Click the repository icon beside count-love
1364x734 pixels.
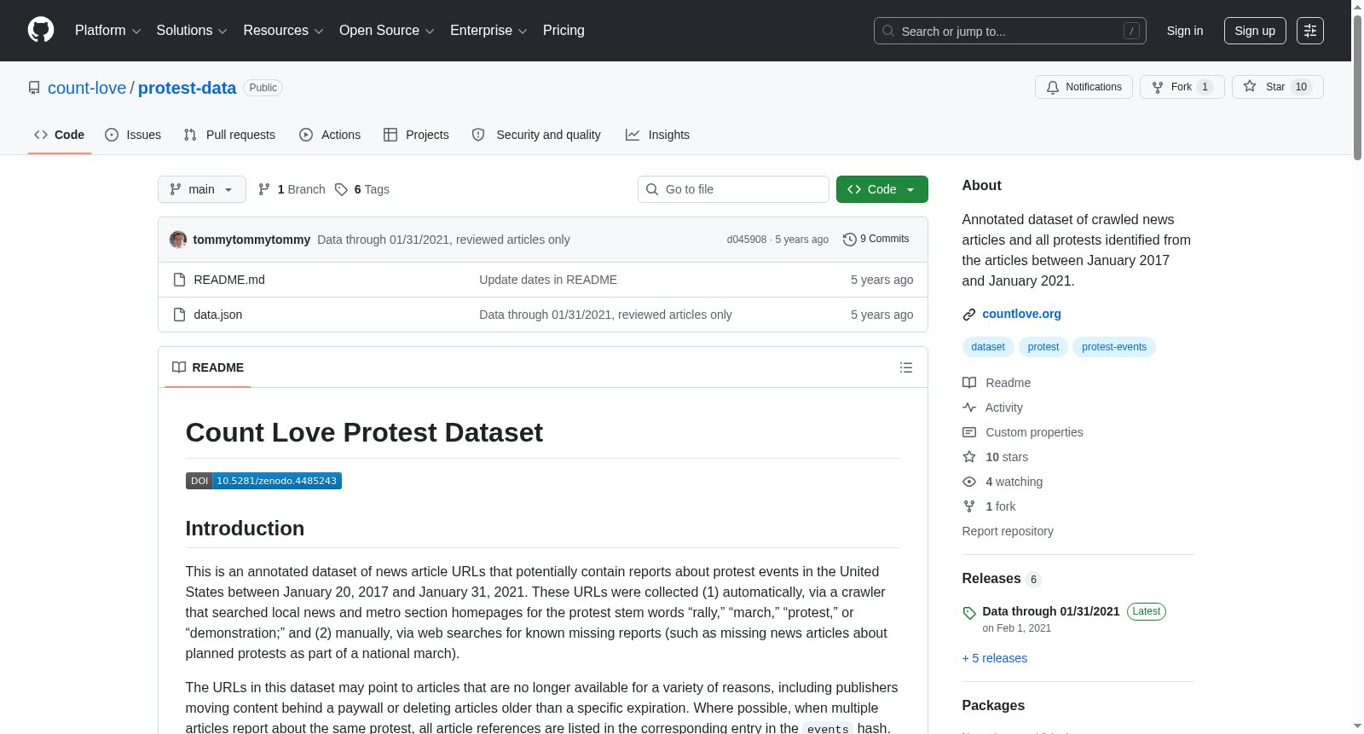point(34,88)
